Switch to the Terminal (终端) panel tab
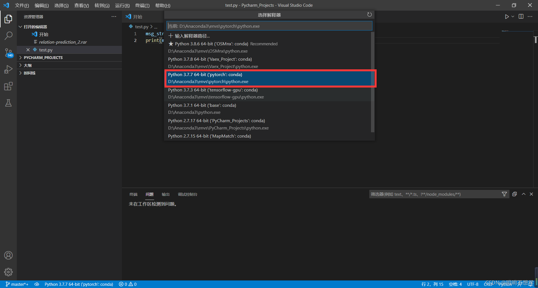Screen dimensions: 538x288 pos(133,194)
